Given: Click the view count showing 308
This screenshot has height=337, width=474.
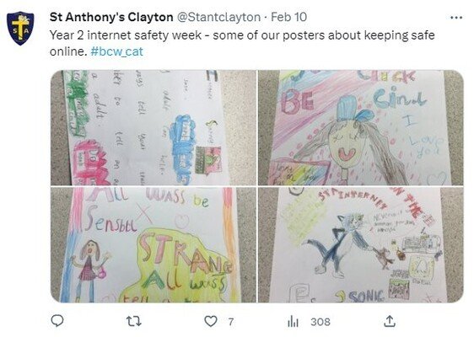Looking at the screenshot, I should (x=320, y=322).
